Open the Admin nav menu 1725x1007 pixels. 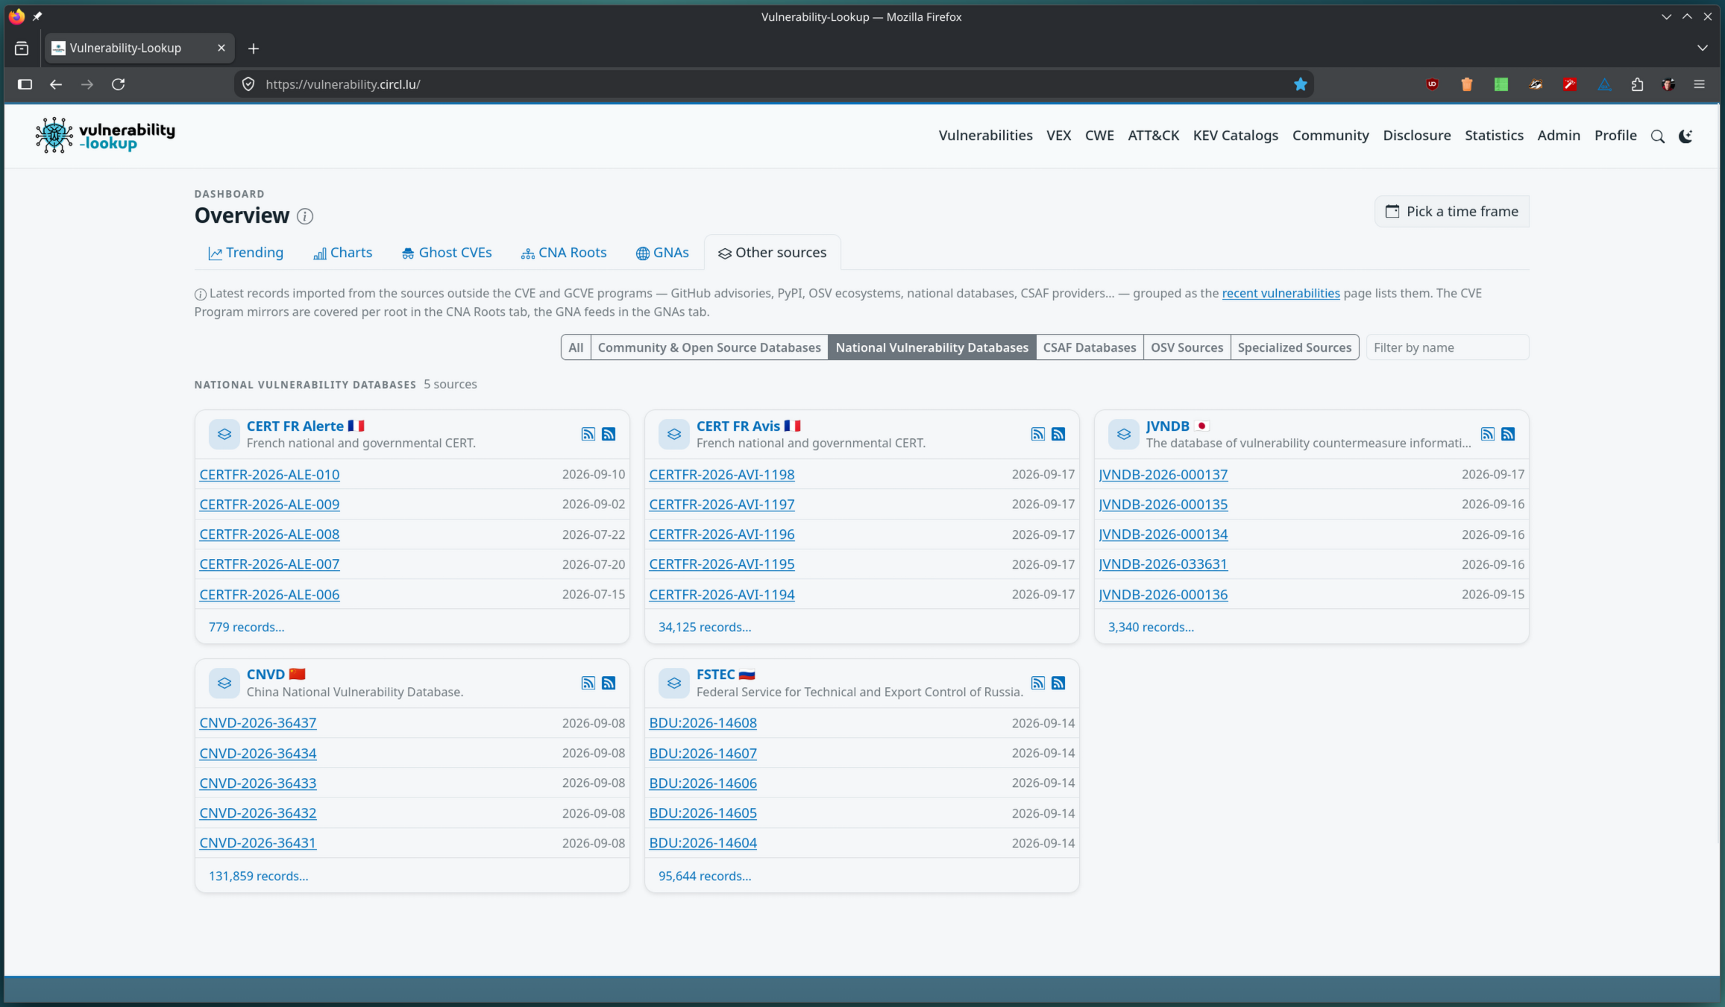(1558, 136)
